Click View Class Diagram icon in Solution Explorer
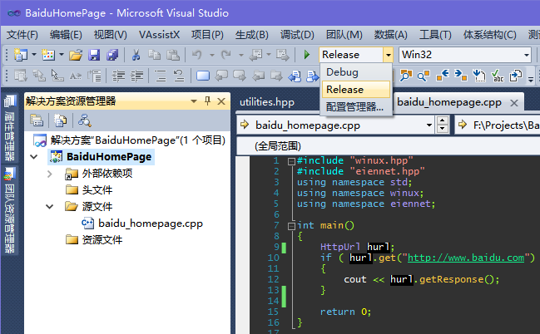Screen dimensions: 540x334 pos(84,120)
